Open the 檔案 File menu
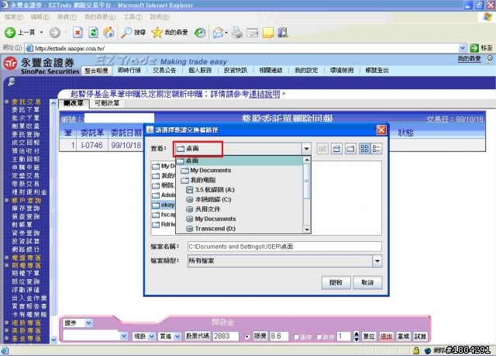This screenshot has width=496, height=356. 14,17
